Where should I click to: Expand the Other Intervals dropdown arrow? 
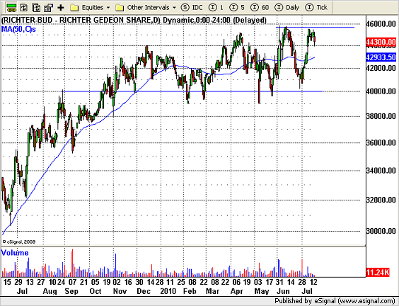(174, 8)
